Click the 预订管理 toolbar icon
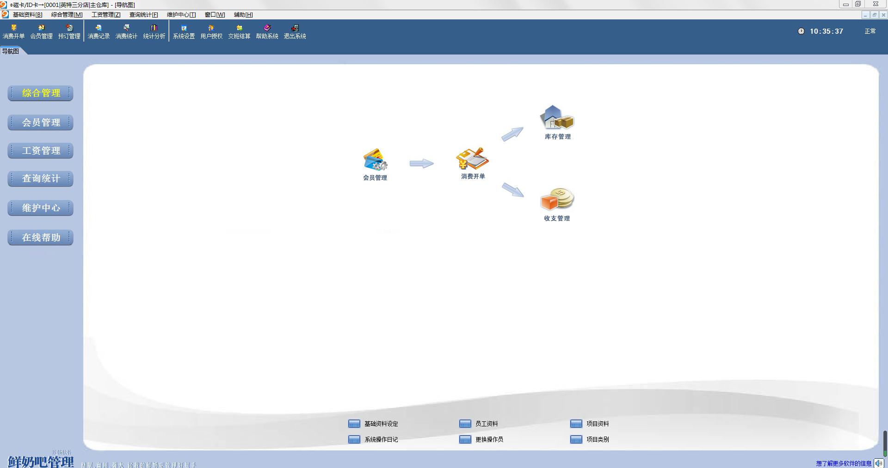The height and width of the screenshot is (468, 888). 69,32
